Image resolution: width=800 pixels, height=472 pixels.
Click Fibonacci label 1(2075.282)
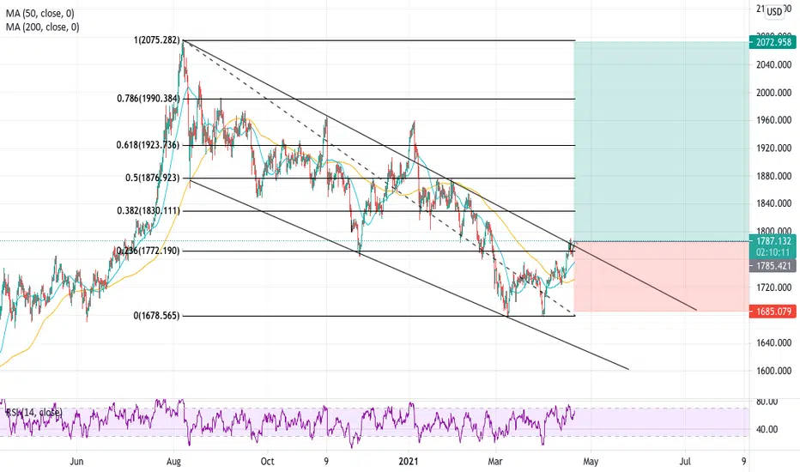click(156, 39)
